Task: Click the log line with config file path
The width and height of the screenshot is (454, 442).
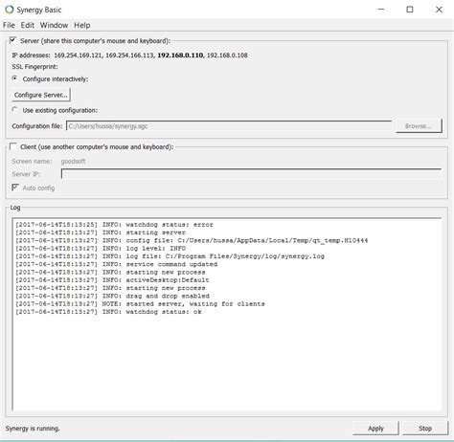Action: point(192,240)
